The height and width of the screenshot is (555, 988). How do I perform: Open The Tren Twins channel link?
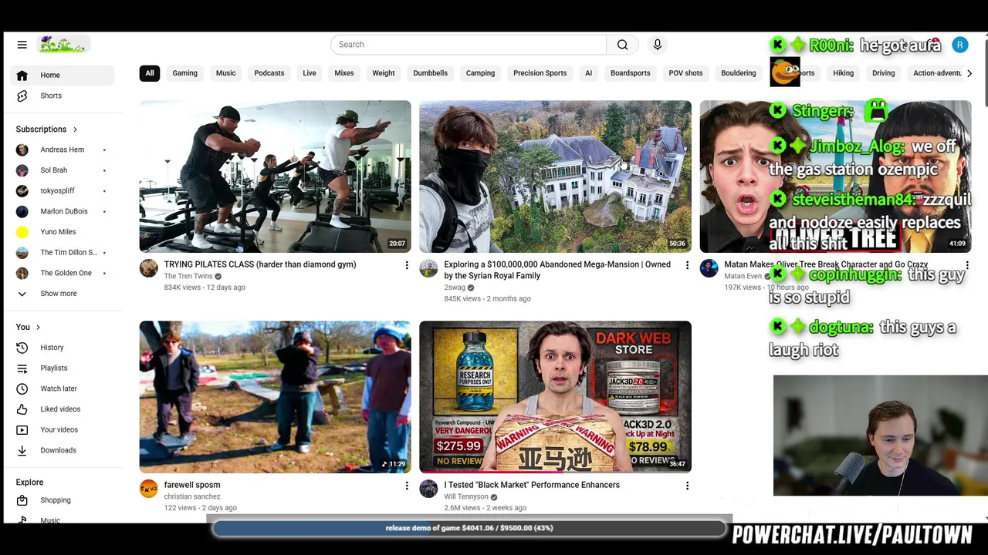(x=188, y=276)
